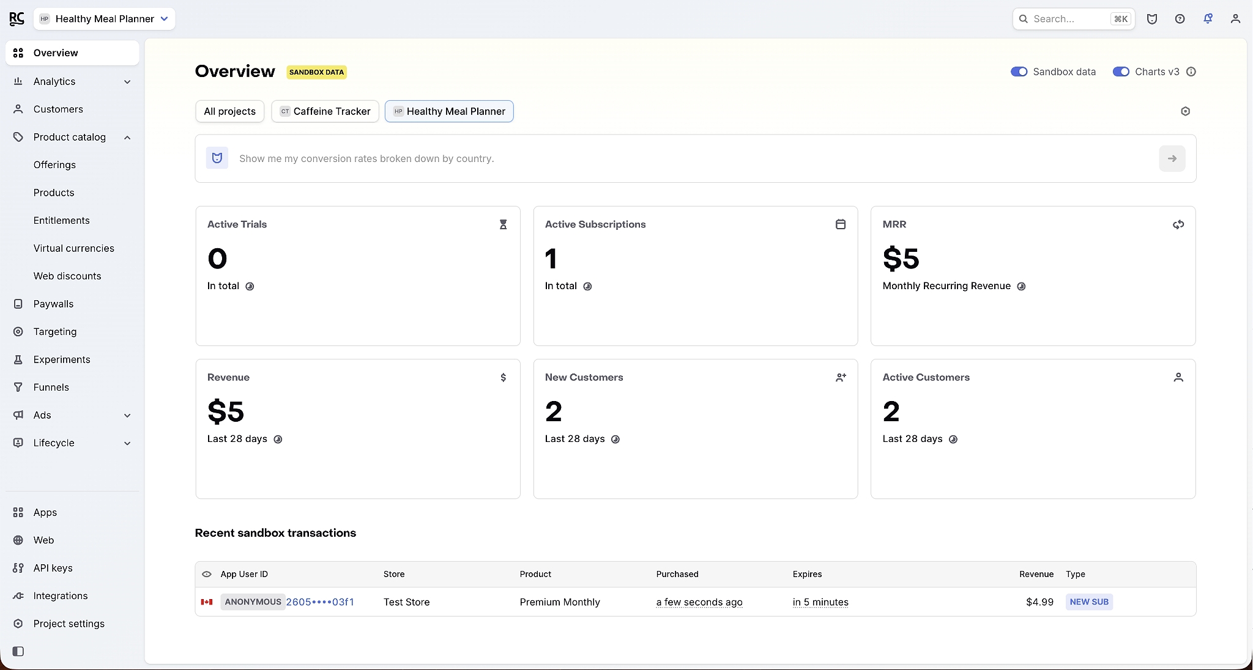The width and height of the screenshot is (1253, 670).
Task: Click the chart icon beside Revenue Last 28 days
Action: [278, 439]
